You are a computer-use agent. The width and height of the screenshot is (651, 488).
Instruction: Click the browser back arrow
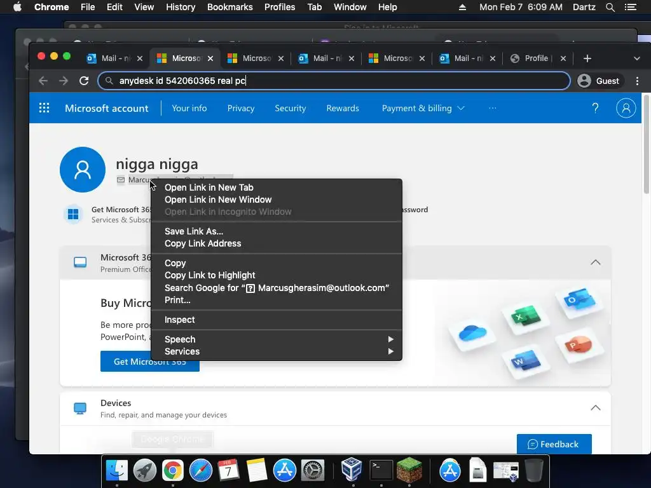coord(43,81)
